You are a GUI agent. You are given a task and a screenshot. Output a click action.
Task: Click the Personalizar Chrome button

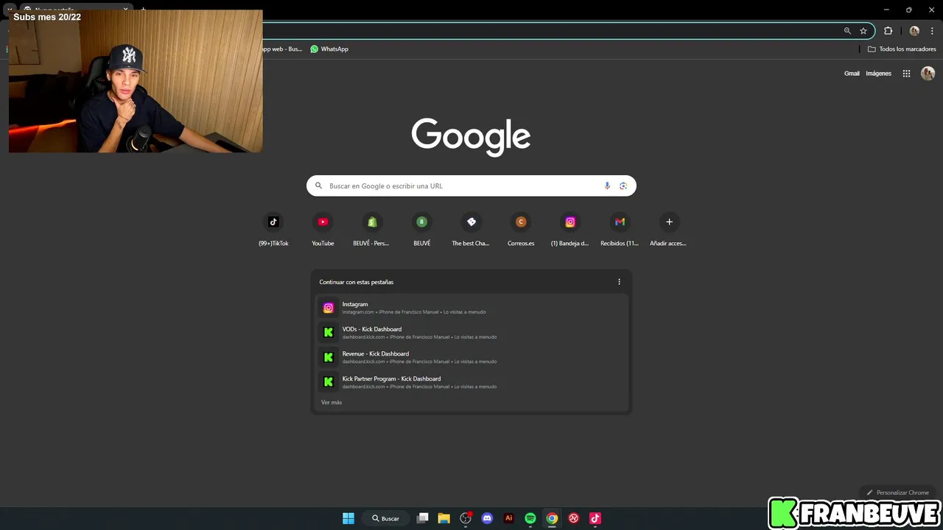click(x=898, y=492)
